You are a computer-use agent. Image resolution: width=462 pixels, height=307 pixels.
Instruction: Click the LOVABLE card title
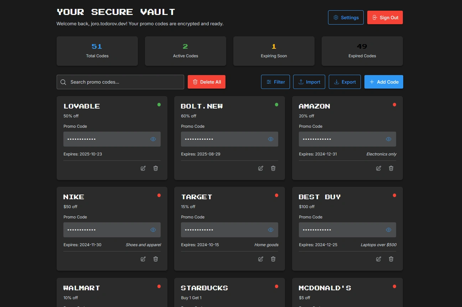click(x=82, y=106)
